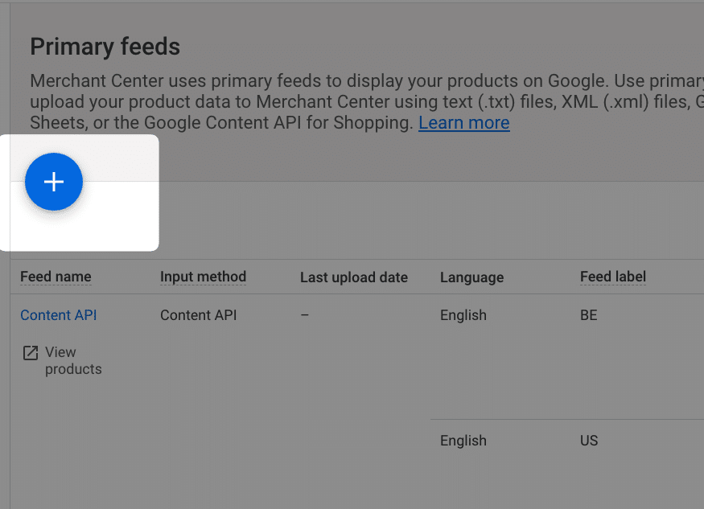704x509 pixels.
Task: Open the Content API feed link
Action: coord(59,315)
